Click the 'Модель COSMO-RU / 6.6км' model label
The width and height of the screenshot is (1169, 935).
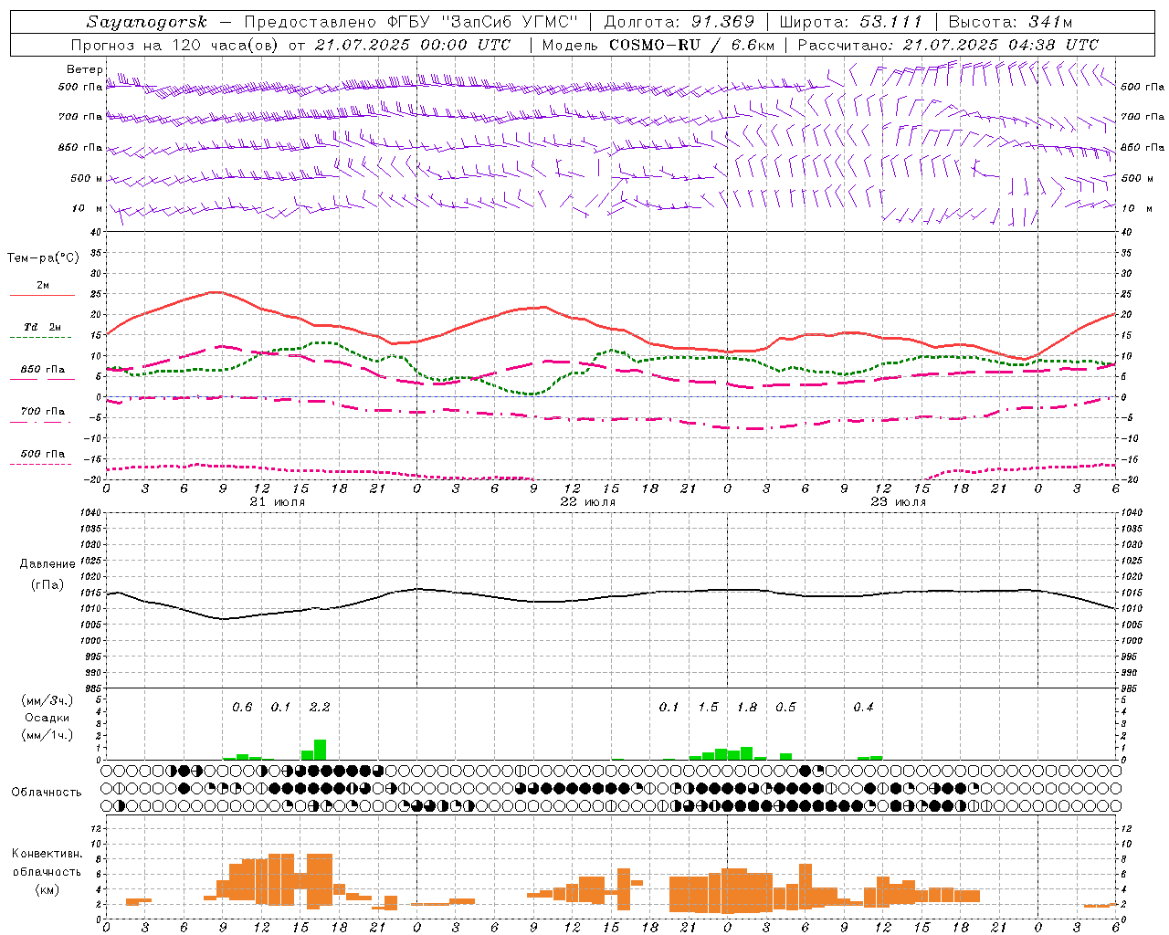[658, 45]
